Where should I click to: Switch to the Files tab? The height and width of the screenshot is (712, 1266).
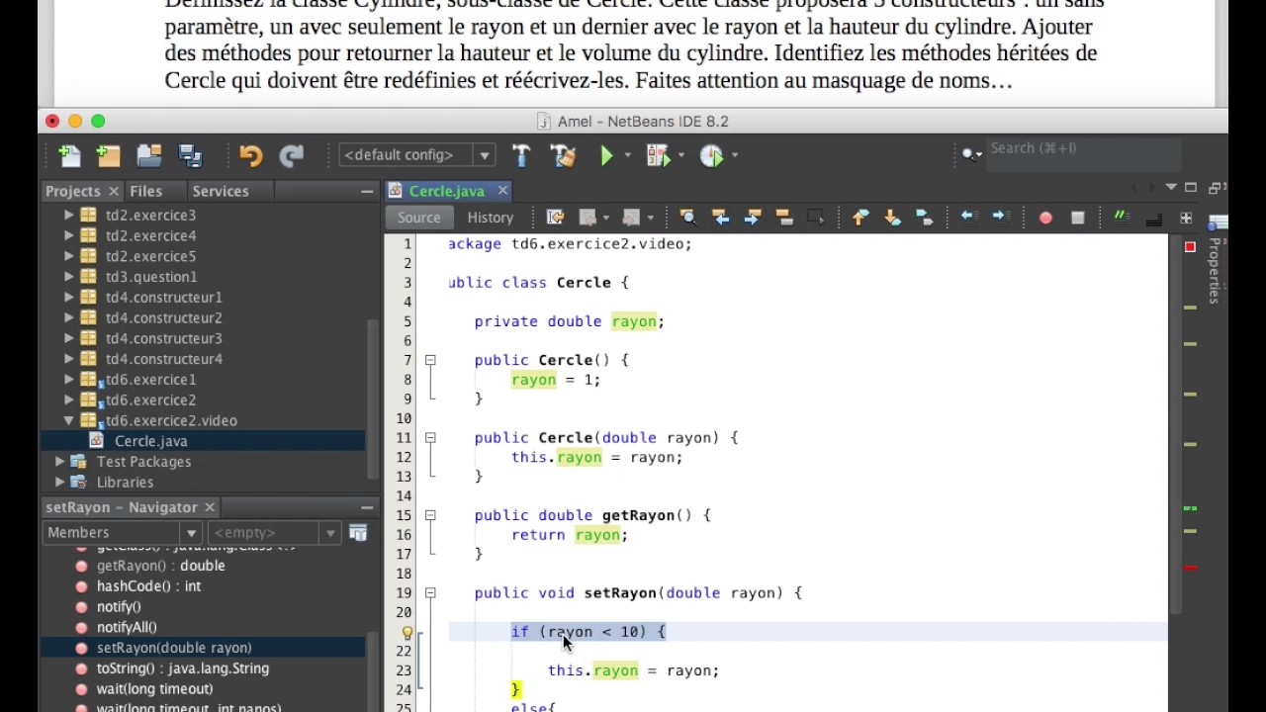click(x=145, y=191)
